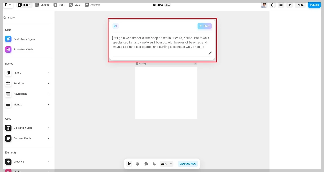
Task: Click the prompt box resize handle
Action: (210, 53)
